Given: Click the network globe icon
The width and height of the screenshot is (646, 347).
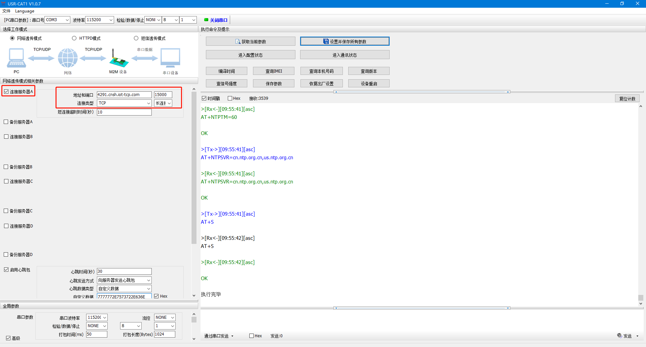Looking at the screenshot, I should [x=68, y=58].
